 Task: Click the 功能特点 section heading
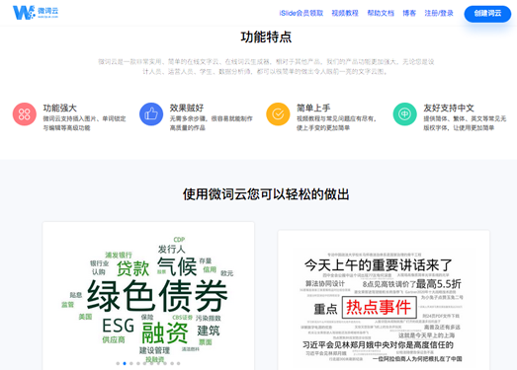266,37
